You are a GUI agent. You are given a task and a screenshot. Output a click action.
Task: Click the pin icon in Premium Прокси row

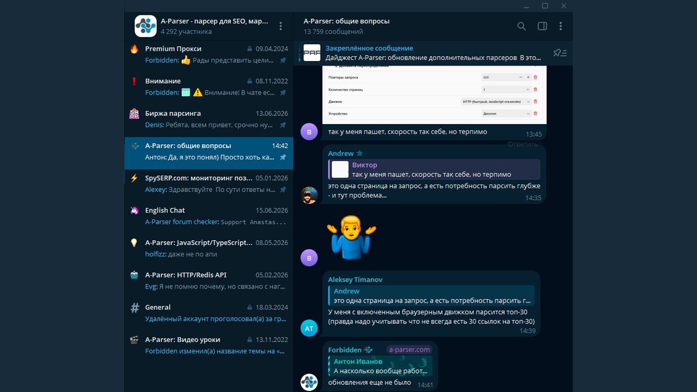[x=283, y=60]
